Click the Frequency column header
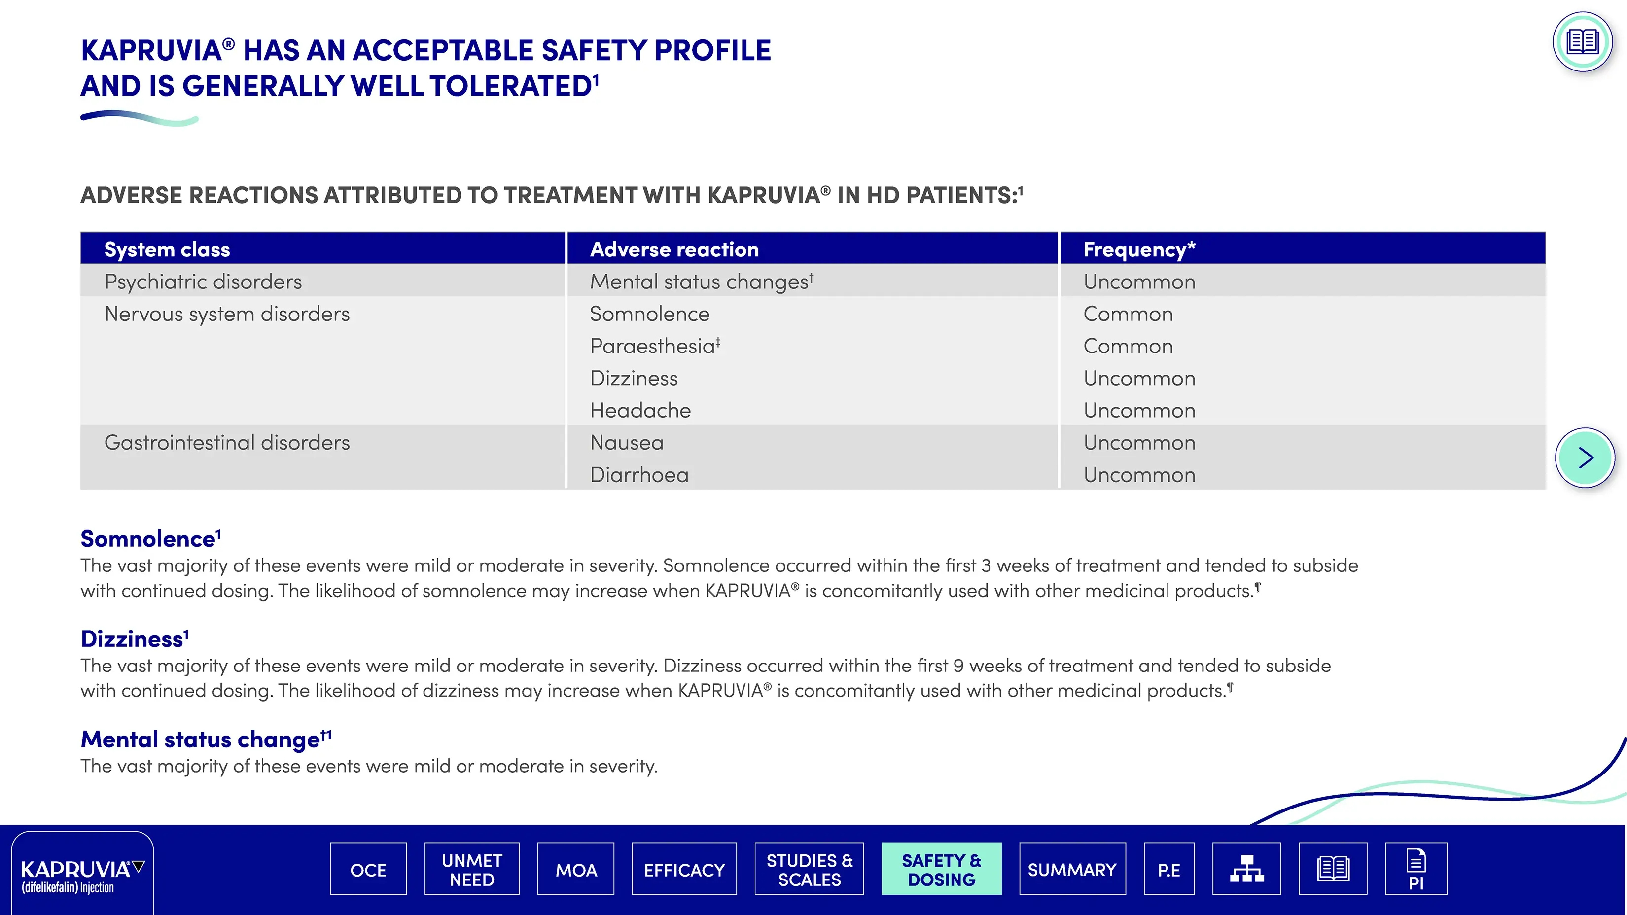1627x915 pixels. pyautogui.click(x=1139, y=249)
